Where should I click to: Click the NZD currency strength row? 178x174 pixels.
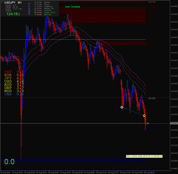pos(14,91)
